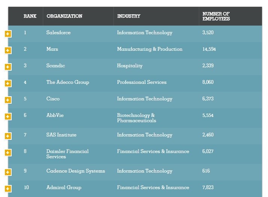Screen dimensions: 268x197
Task: Click the Cadence Design Systems name
Action: click(x=76, y=171)
